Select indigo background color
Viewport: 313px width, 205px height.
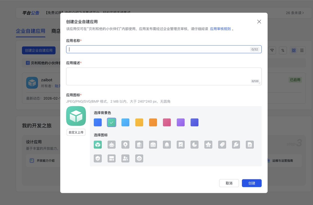click(x=194, y=122)
